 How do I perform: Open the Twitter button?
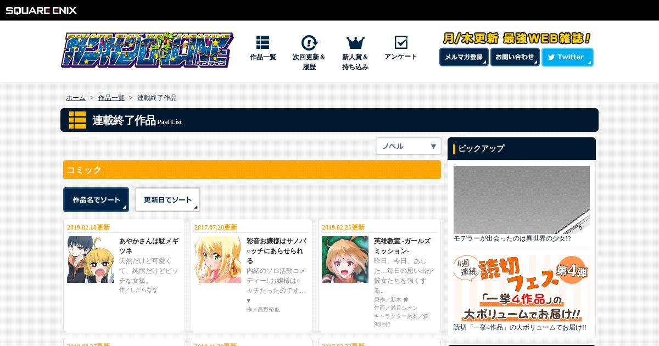(x=567, y=57)
